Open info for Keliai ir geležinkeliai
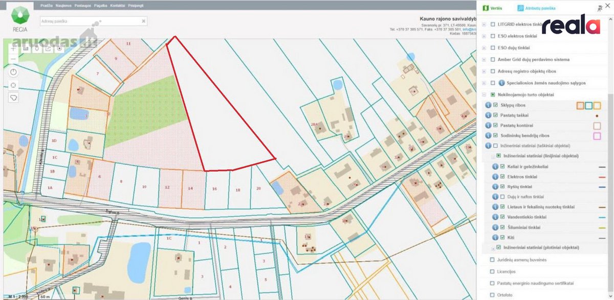614x300 pixels. pyautogui.click(x=495, y=166)
